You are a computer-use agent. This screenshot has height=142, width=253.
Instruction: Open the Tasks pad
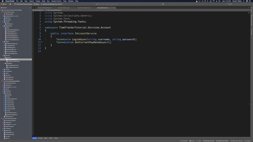coord(199,141)
